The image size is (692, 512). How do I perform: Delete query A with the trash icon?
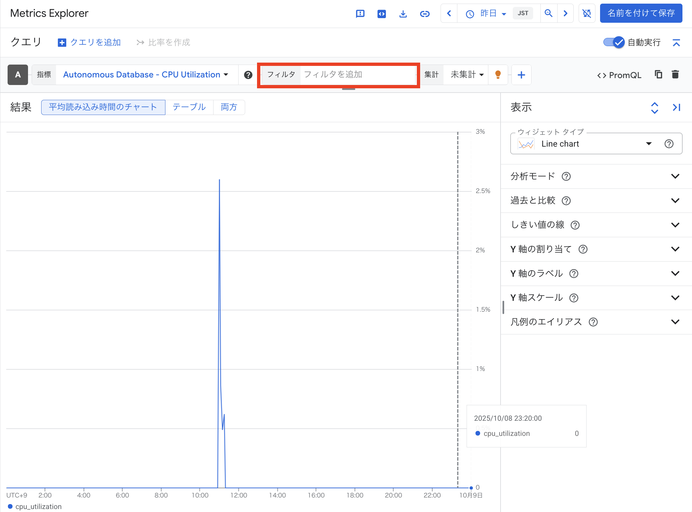(675, 75)
